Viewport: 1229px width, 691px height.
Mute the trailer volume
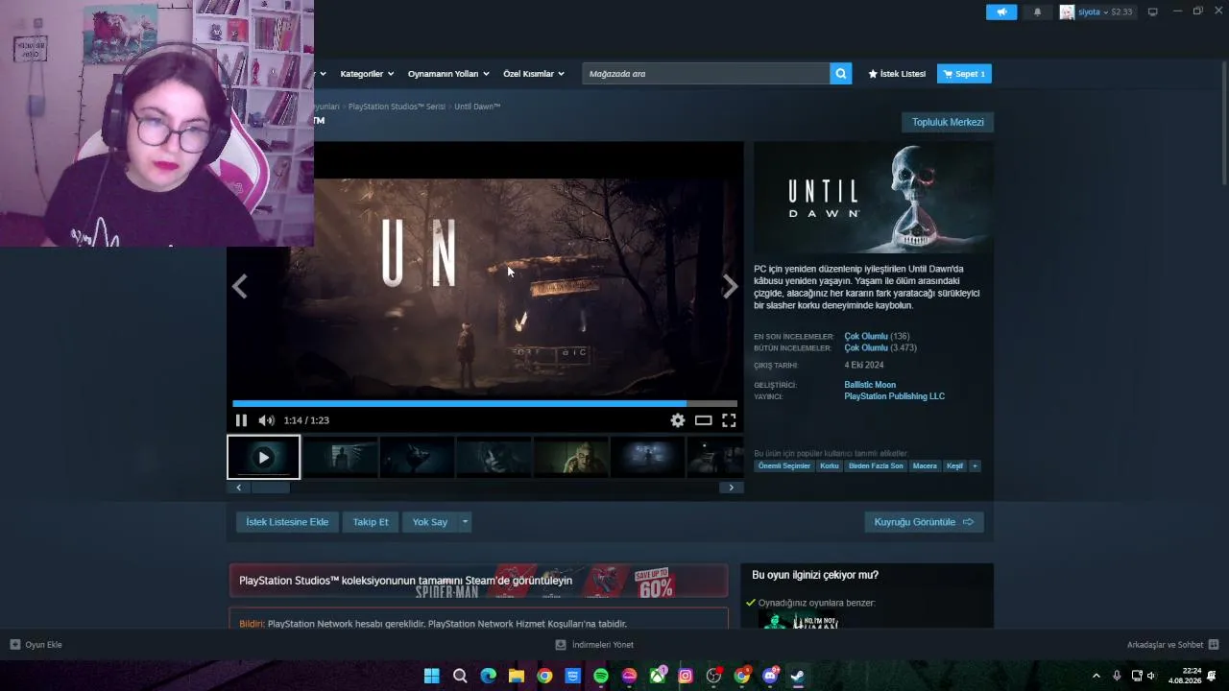tap(266, 420)
